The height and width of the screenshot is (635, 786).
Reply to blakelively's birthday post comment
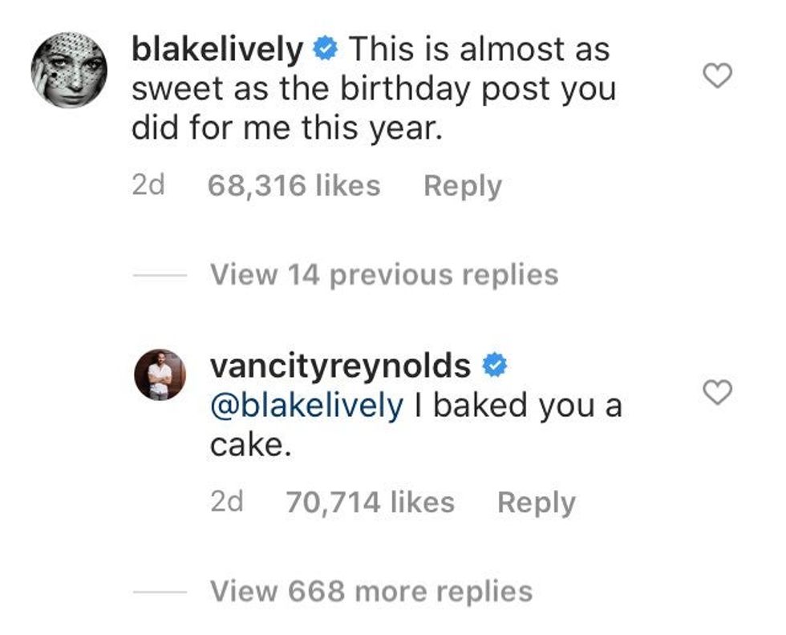click(462, 186)
